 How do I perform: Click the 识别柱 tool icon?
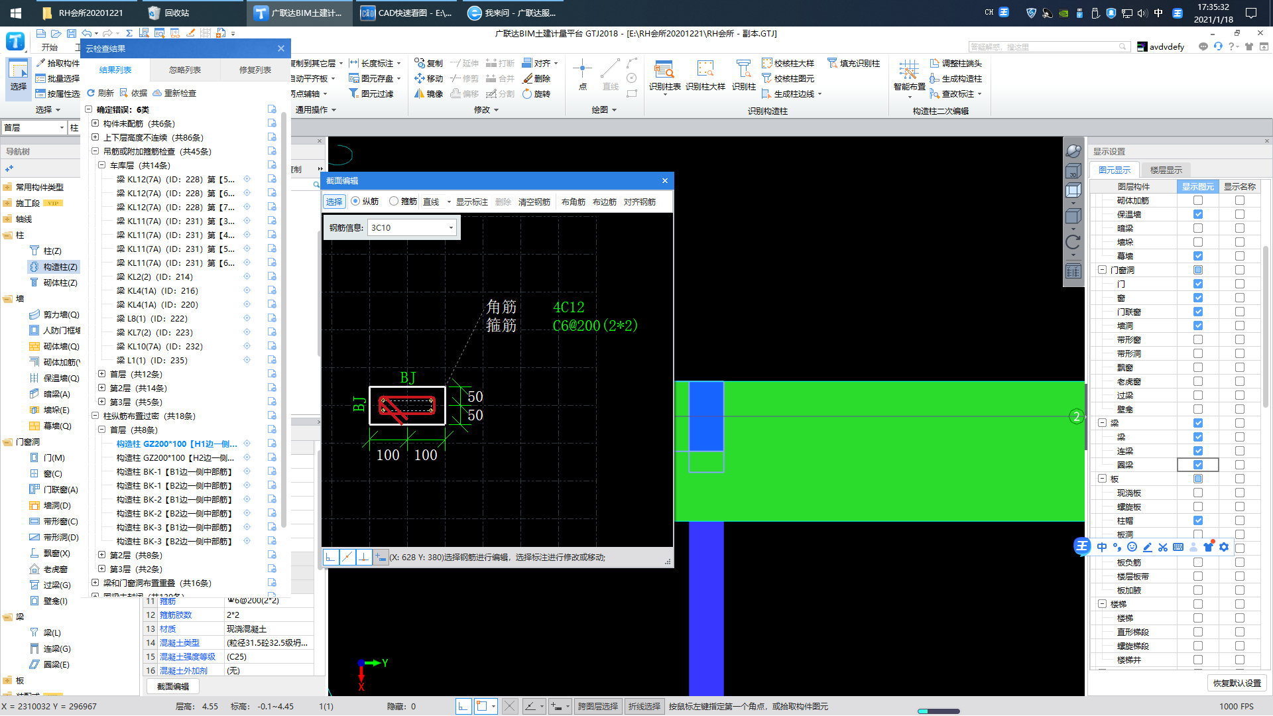tap(743, 69)
